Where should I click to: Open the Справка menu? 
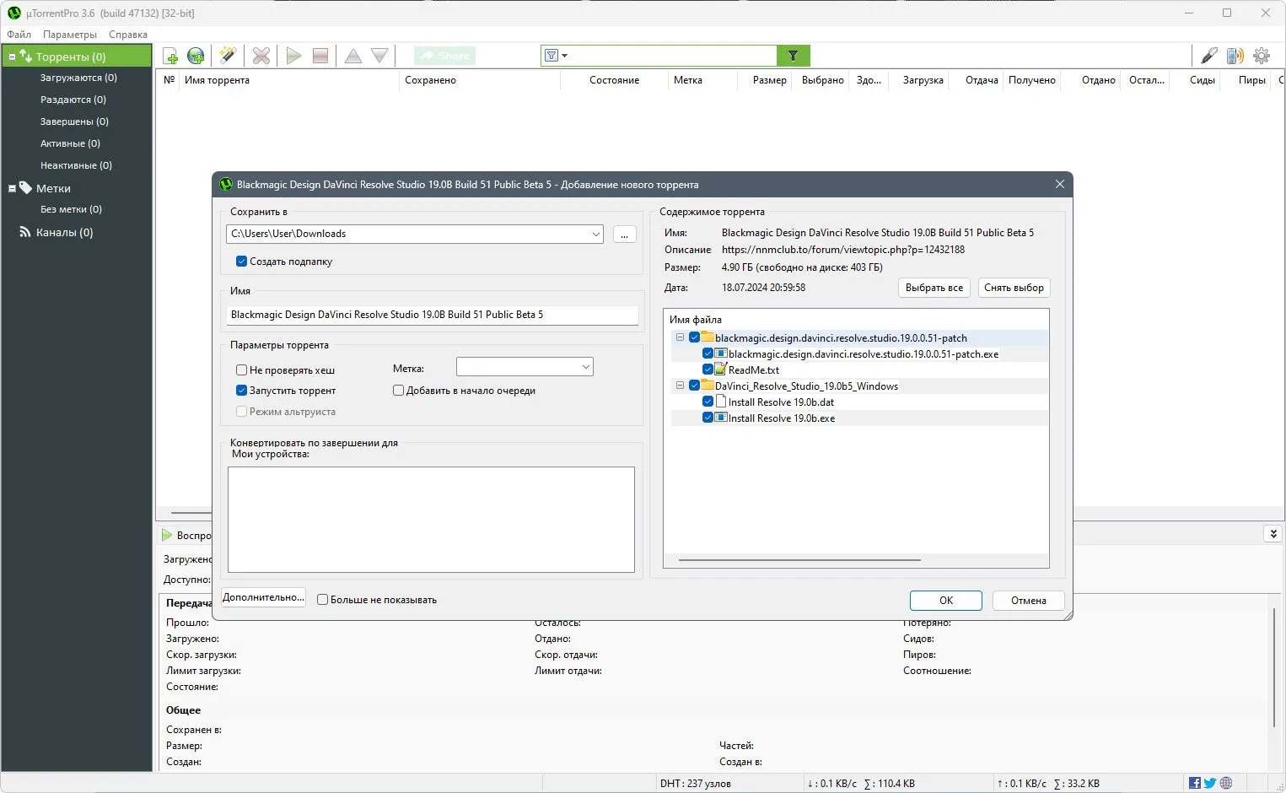click(128, 35)
